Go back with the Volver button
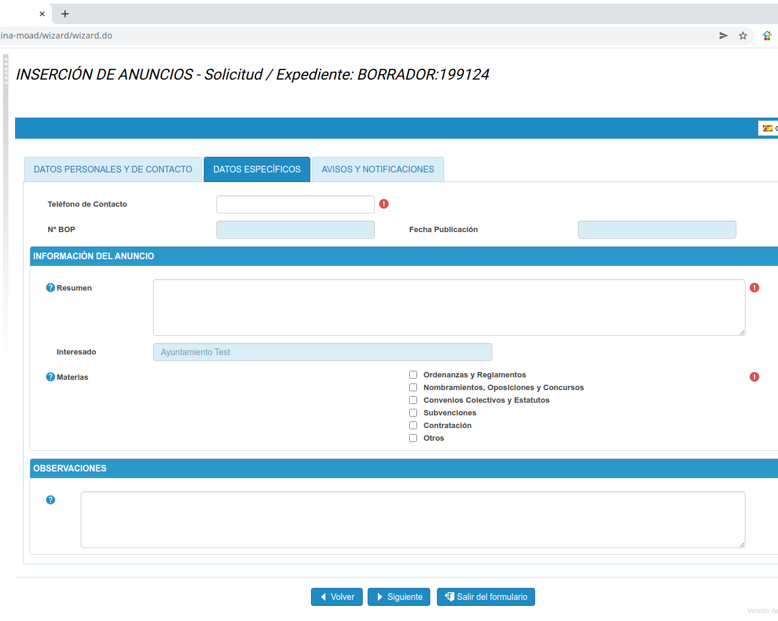The height and width of the screenshot is (621, 778). 337,597
